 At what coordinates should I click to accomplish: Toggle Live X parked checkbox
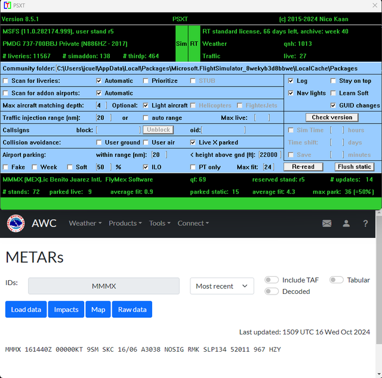(193, 142)
